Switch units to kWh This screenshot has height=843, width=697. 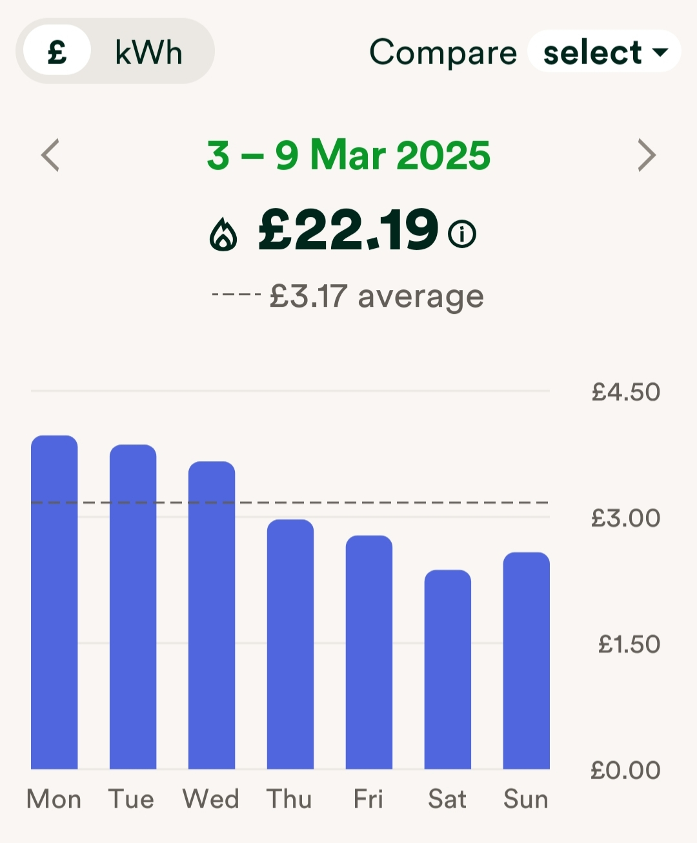tap(149, 52)
